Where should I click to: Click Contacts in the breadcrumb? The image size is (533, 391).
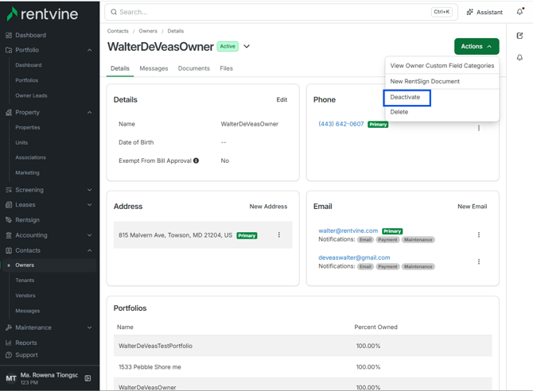118,31
